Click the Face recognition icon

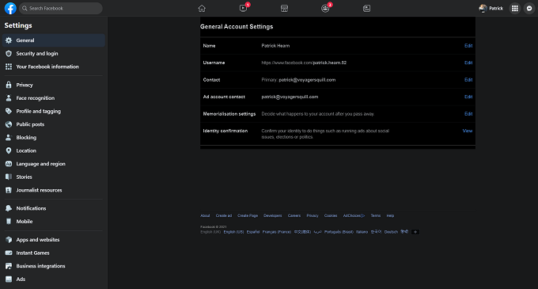(x=9, y=98)
